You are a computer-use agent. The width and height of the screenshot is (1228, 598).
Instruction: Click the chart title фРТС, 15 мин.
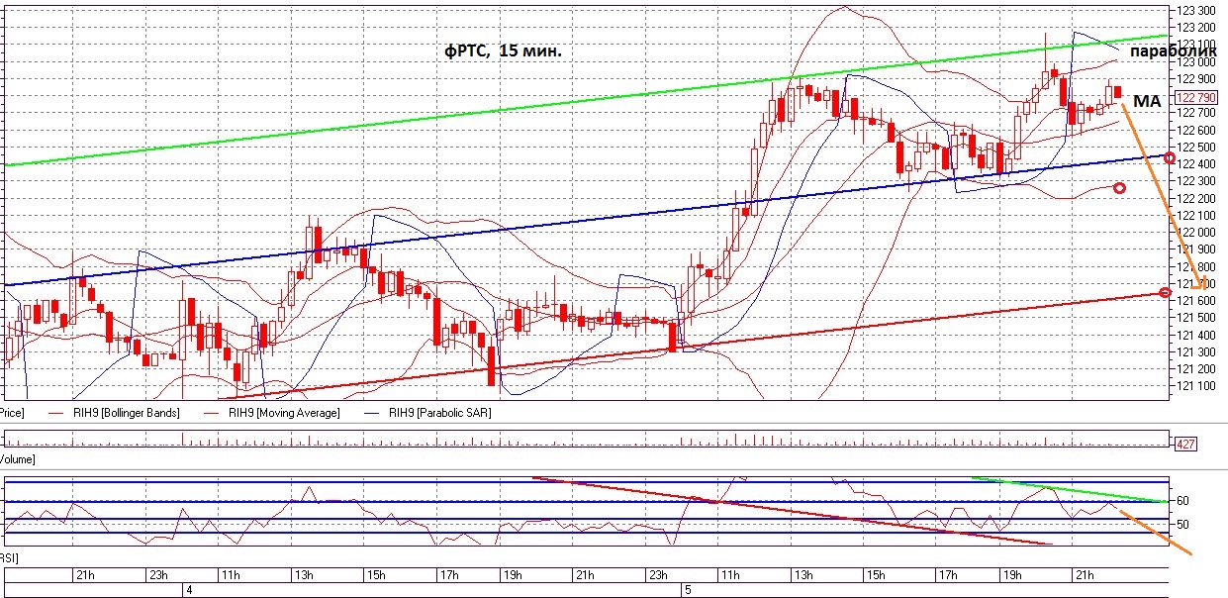(503, 50)
